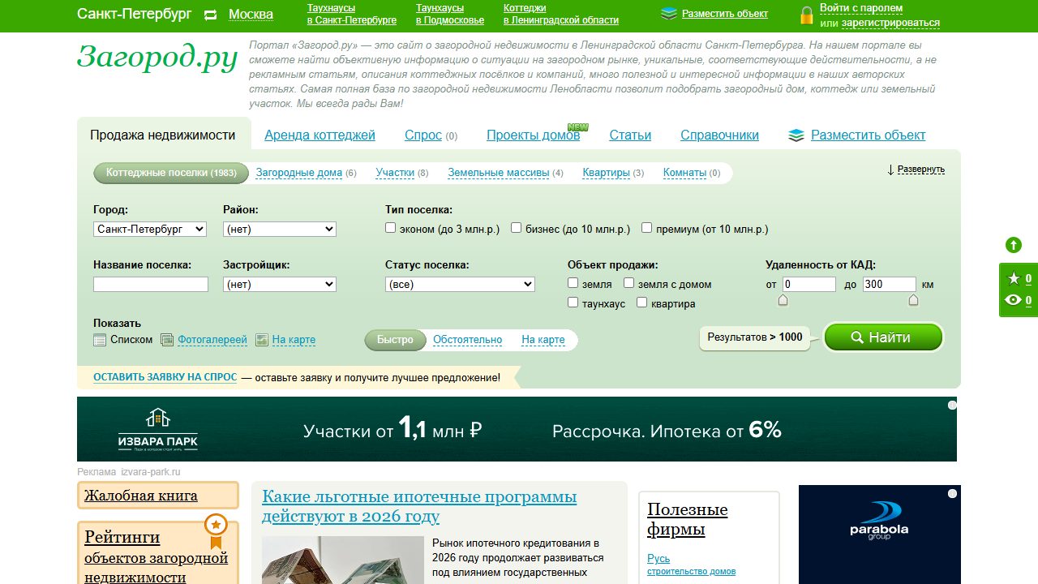Open viewed items via the eye icon

[x=1014, y=300]
